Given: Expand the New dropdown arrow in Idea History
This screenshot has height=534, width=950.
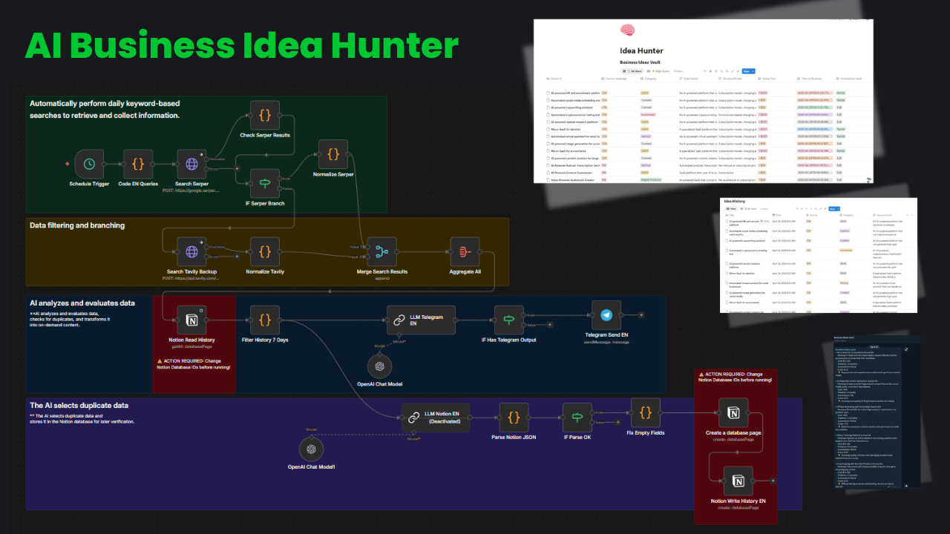Looking at the screenshot, I should 839,208.
